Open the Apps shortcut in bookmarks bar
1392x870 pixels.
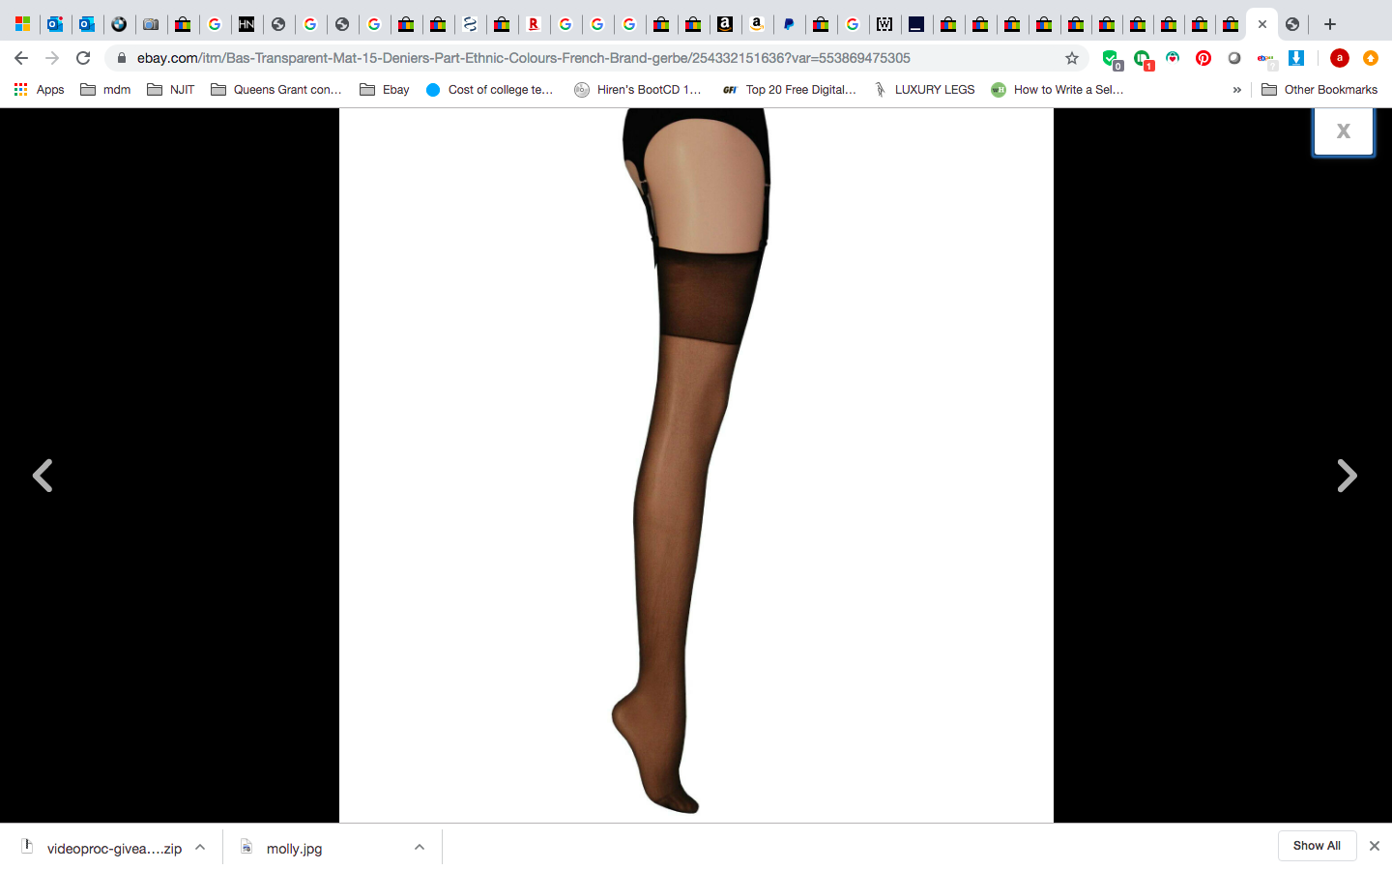coord(39,90)
